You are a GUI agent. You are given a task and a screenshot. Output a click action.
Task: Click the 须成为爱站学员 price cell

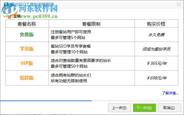click(x=156, y=49)
